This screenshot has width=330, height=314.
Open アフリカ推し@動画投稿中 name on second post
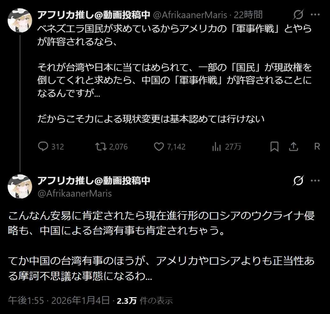pyautogui.click(x=94, y=181)
